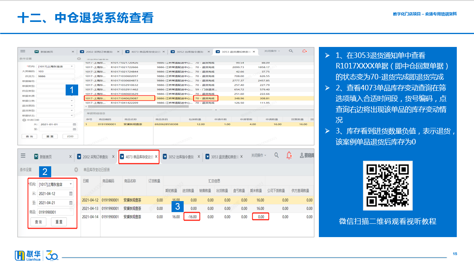The image size is (474, 268).
Task: Click 打印 print button
Action: point(70,137)
